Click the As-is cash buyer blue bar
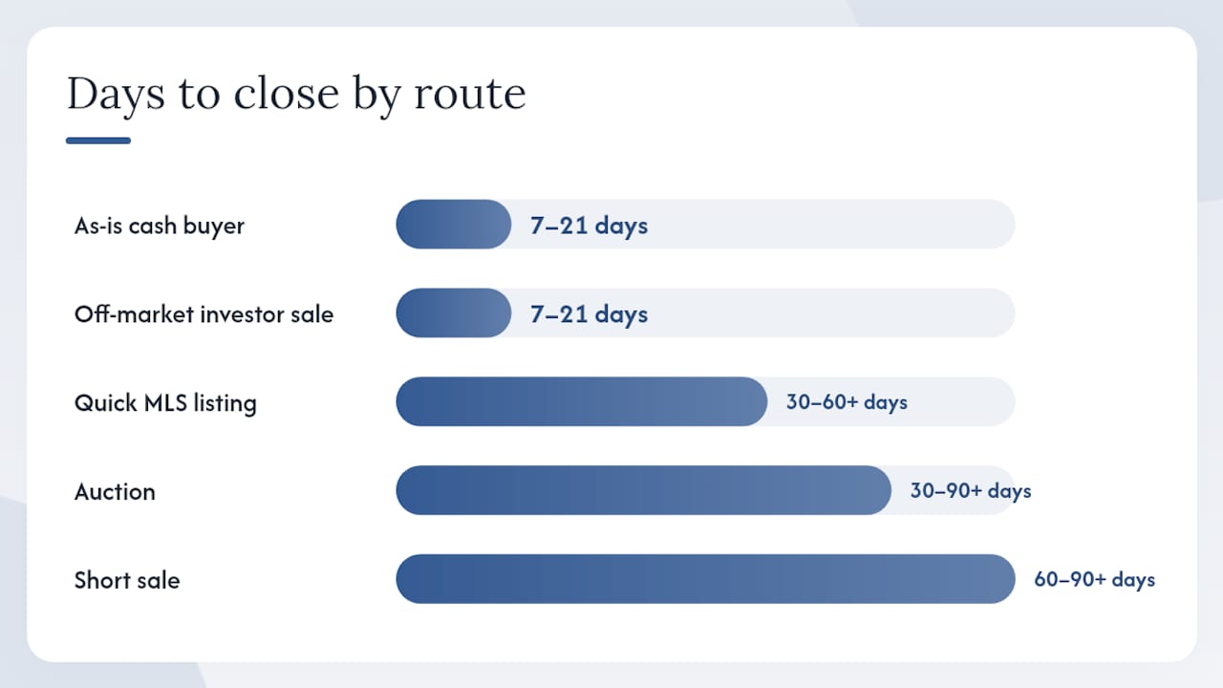 coord(454,225)
